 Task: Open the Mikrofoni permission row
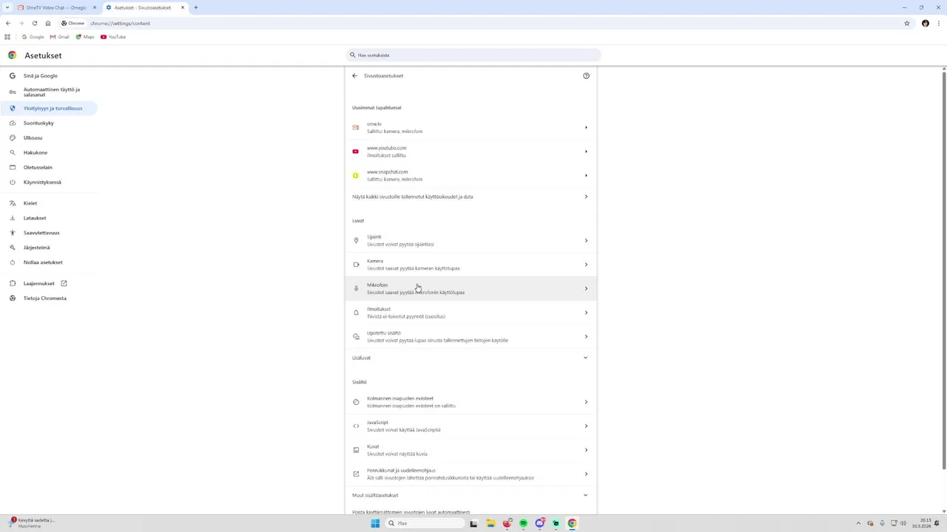coord(471,288)
